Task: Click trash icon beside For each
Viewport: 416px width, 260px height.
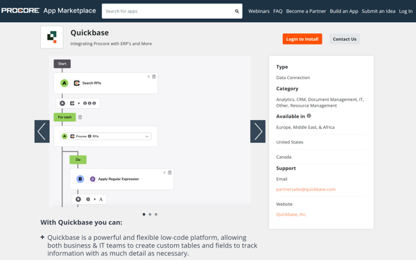Action: point(80,117)
